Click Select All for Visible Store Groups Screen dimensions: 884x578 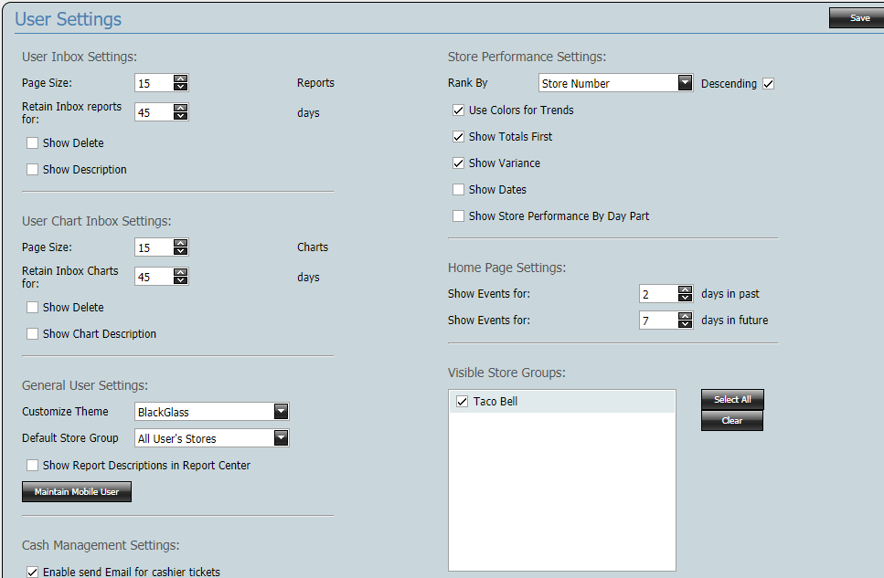[731, 399]
